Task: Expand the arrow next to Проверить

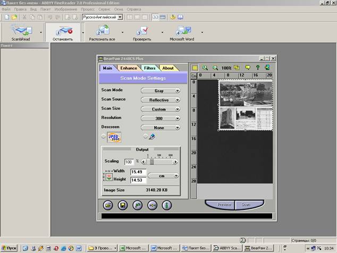Action: (162, 32)
